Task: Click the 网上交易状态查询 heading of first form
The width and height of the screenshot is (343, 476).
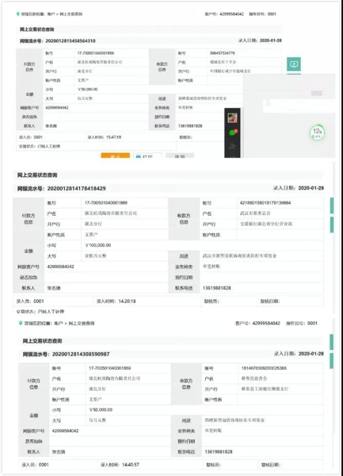Action: coord(37,29)
